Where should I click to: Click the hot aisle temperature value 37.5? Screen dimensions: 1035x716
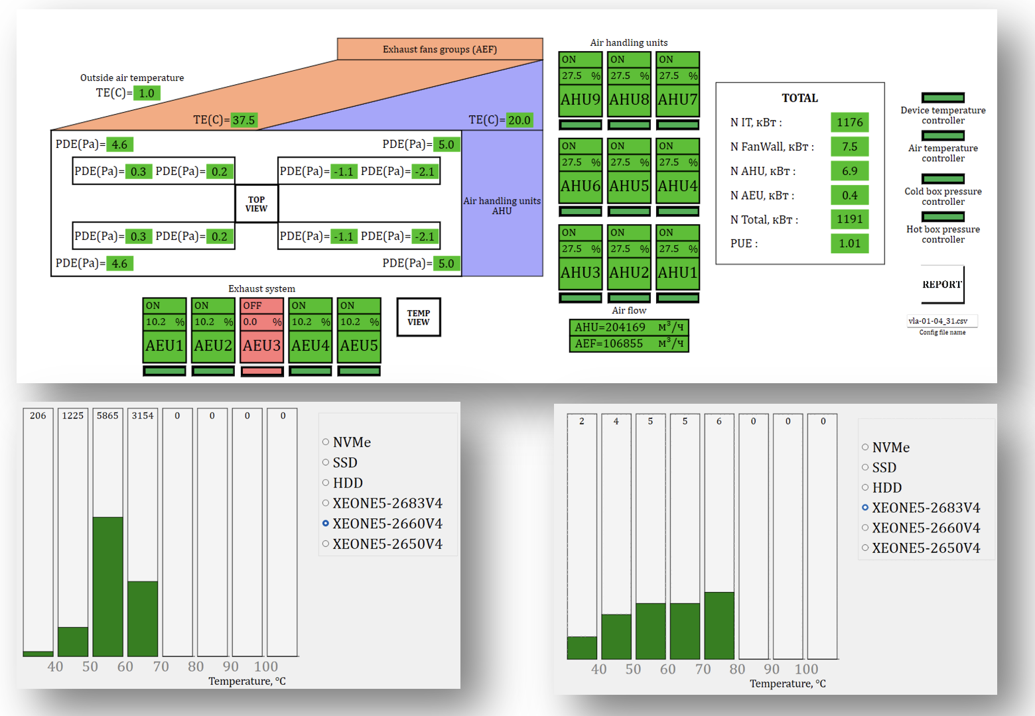point(243,121)
